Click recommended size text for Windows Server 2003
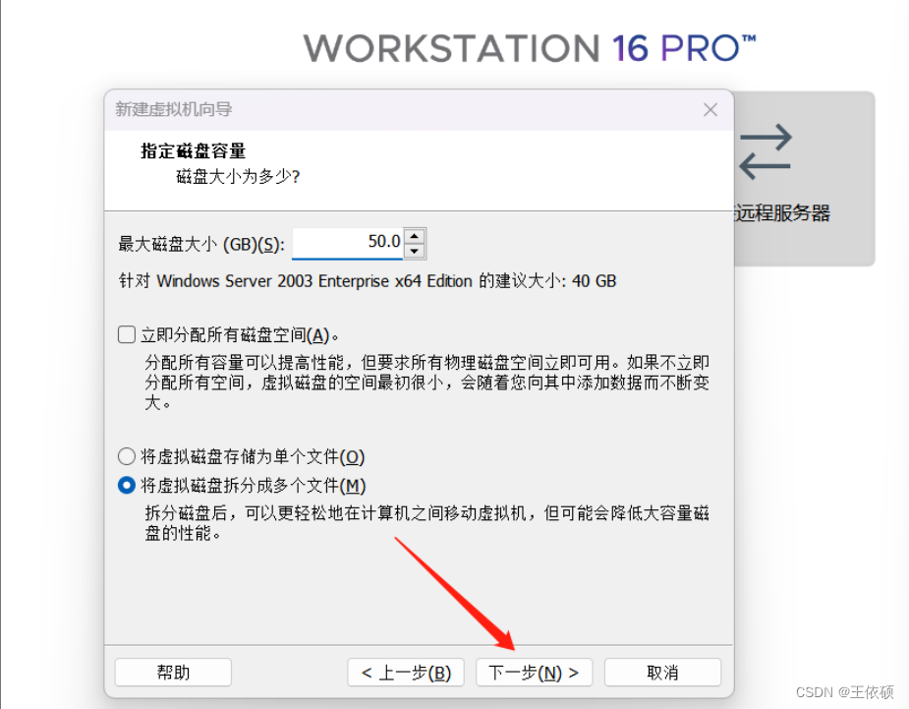The height and width of the screenshot is (709, 909). pyautogui.click(x=368, y=281)
